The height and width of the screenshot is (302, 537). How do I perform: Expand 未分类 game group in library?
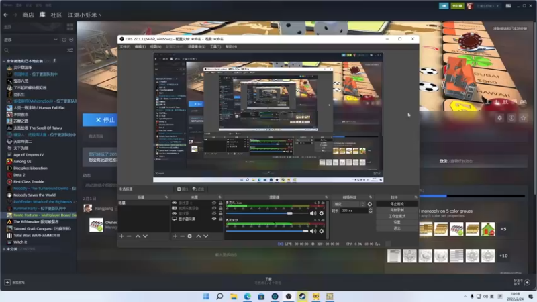(4, 249)
